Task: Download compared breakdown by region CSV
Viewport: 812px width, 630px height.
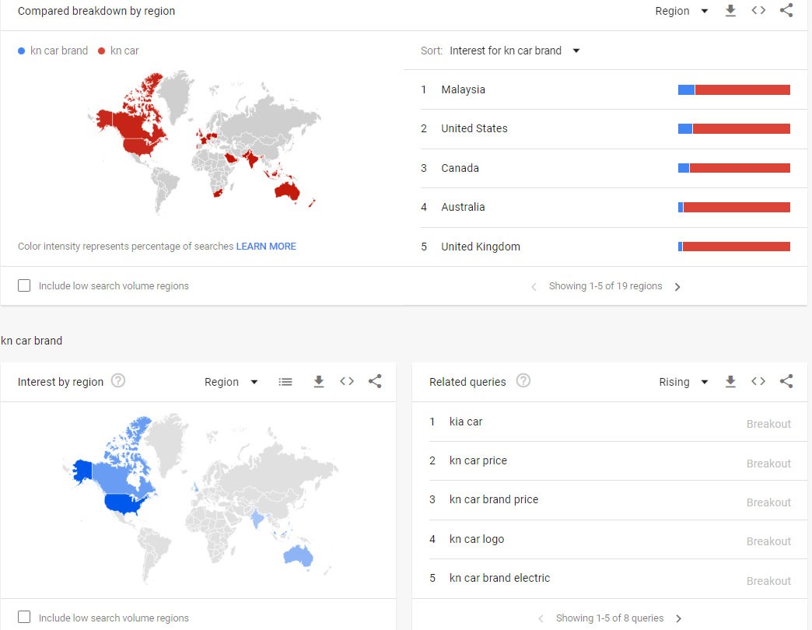Action: click(x=730, y=11)
